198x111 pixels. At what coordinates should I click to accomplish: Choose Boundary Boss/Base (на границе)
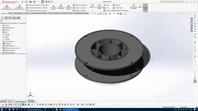coord(37,10)
